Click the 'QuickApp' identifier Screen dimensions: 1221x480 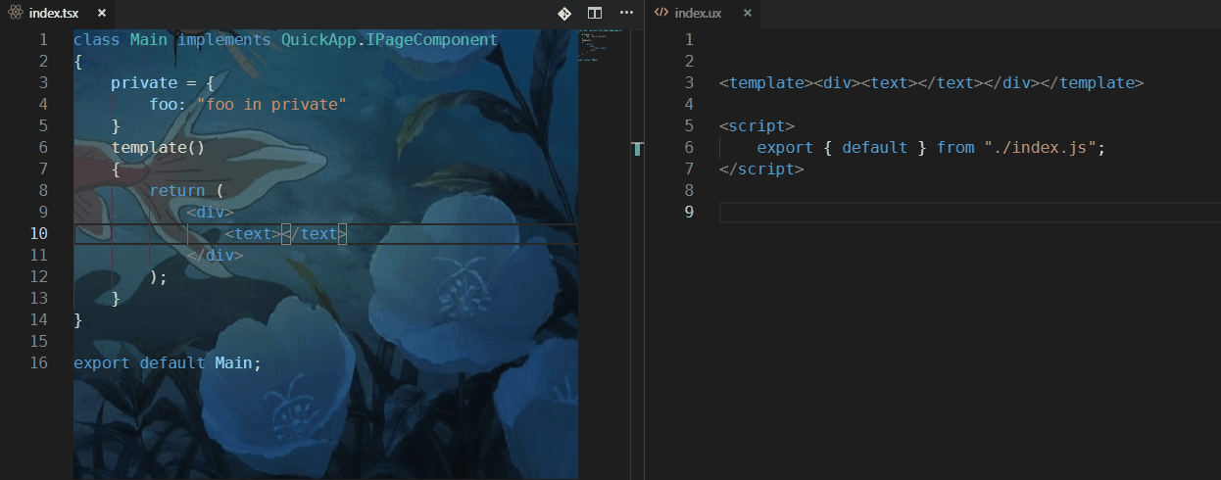pyautogui.click(x=318, y=40)
